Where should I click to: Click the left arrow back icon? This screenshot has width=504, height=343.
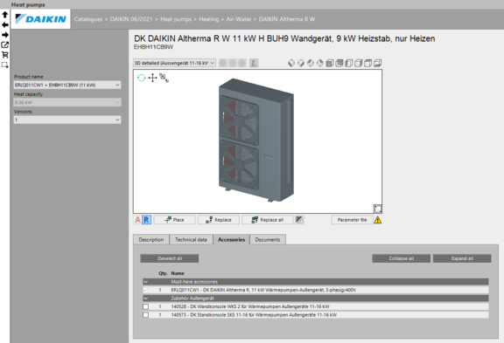pos(5,24)
